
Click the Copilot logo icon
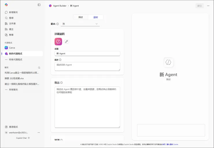coord(6,5)
